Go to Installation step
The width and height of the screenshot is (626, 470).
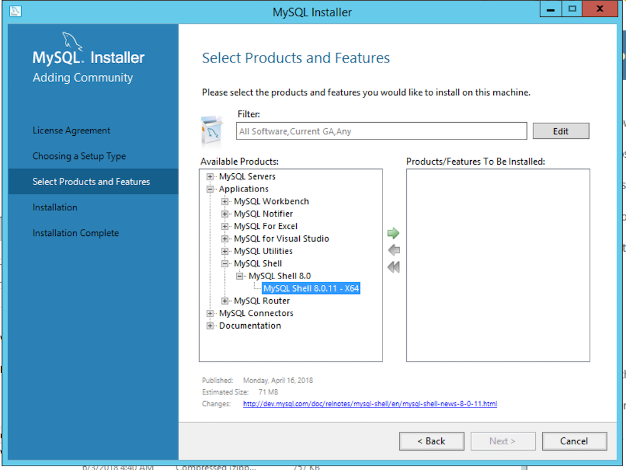click(55, 208)
